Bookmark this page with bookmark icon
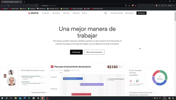The image size is (176, 100). [x=36, y=6]
